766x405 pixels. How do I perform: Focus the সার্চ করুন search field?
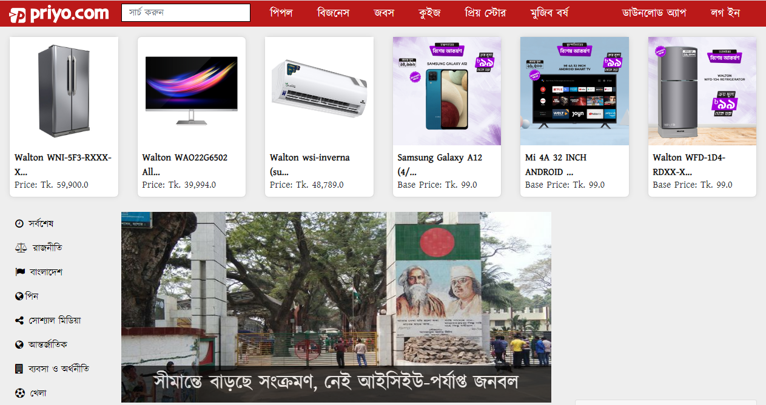[186, 13]
